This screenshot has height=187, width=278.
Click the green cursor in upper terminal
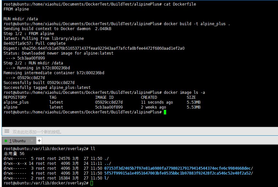tap(165, 112)
